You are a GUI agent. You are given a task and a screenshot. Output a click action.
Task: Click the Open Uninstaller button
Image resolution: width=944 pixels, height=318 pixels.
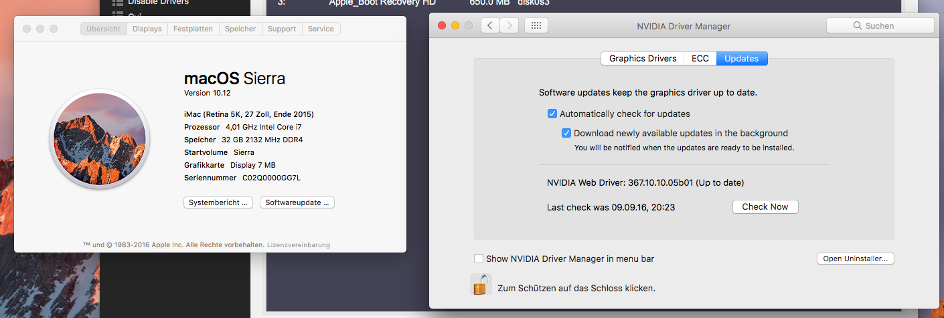855,259
